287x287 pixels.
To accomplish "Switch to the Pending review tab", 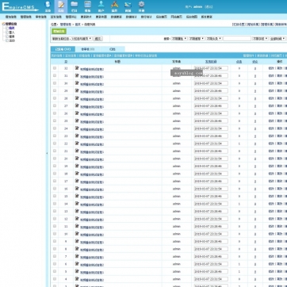I will pyautogui.click(x=88, y=49).
